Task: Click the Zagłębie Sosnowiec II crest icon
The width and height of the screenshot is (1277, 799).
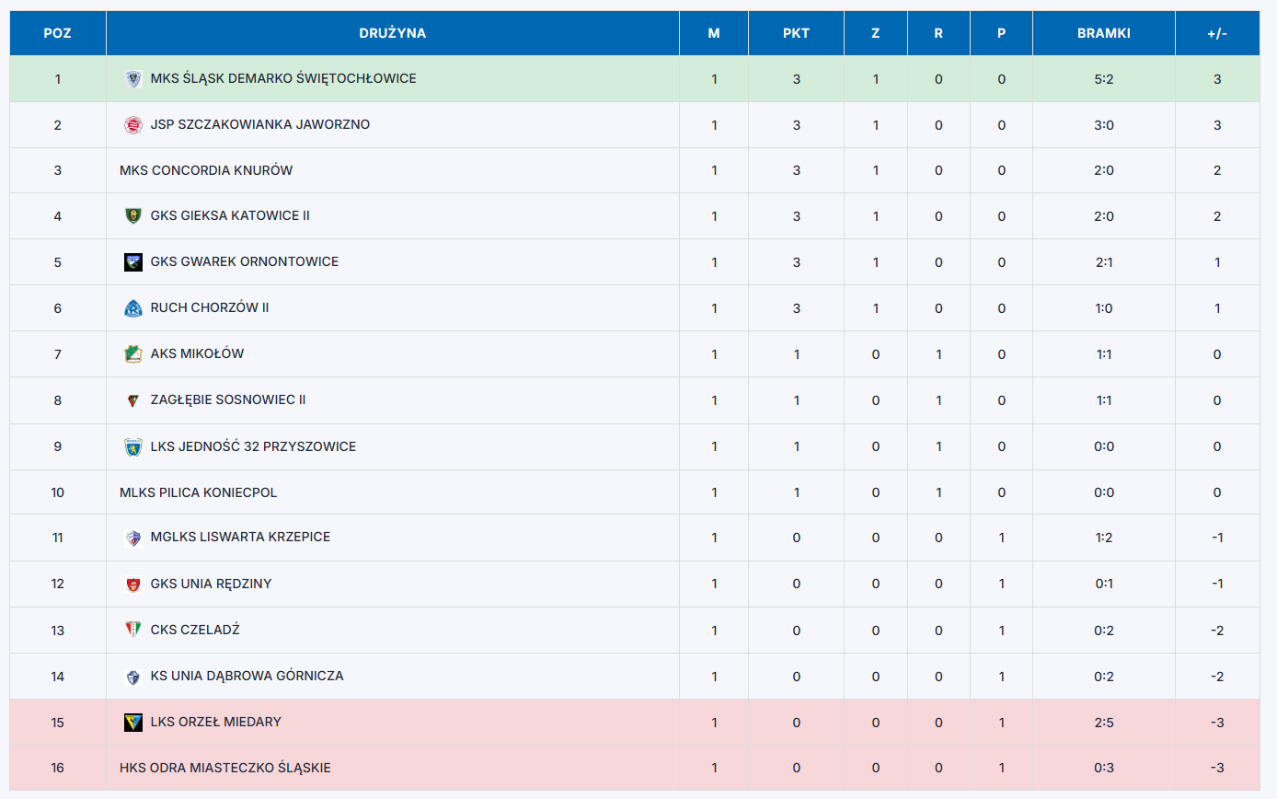Action: tap(133, 400)
